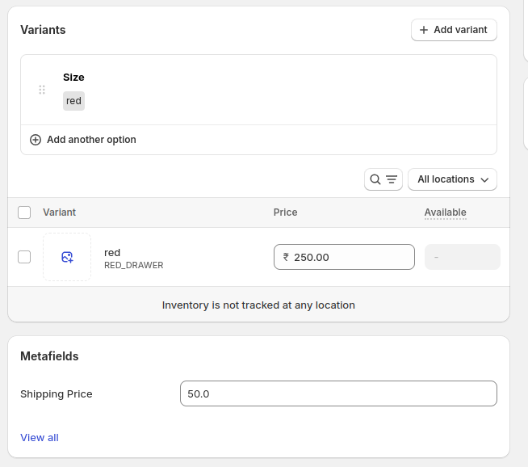
Task: Click the drag handle beside Size option
Action: (x=42, y=90)
